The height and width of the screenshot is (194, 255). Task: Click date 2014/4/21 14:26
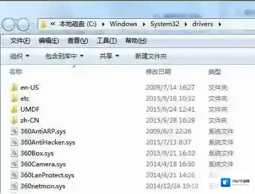170,175
